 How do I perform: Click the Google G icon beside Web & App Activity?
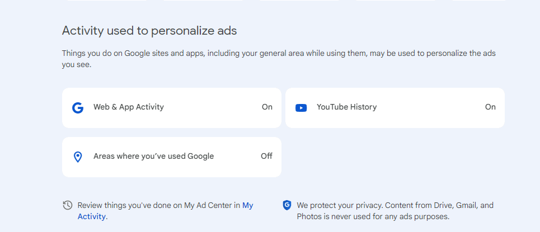click(x=78, y=108)
